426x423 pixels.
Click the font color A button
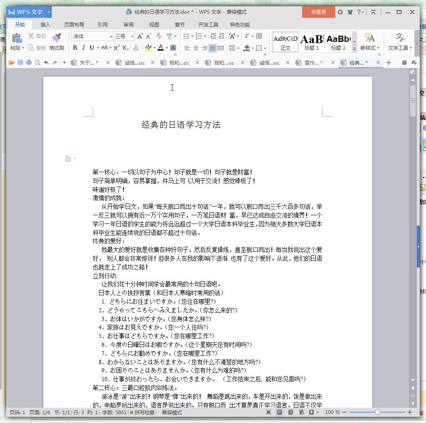pyautogui.click(x=161, y=48)
